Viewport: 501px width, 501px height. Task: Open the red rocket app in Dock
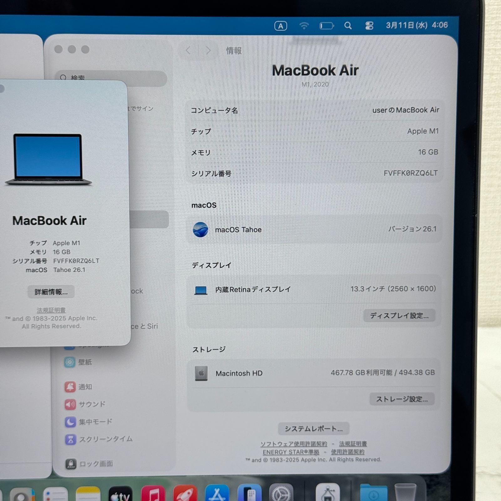point(185,494)
